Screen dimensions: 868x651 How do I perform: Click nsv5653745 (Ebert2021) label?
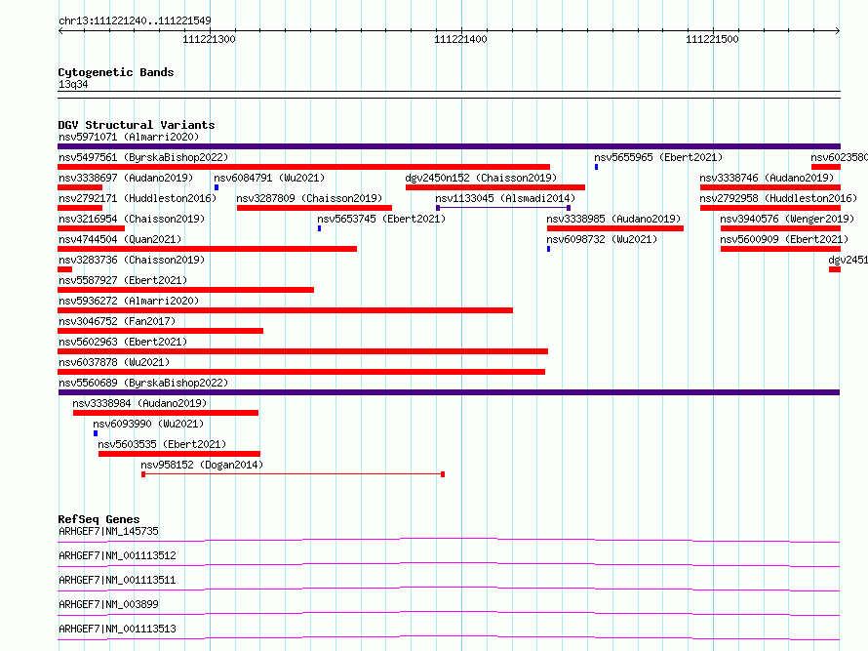(x=381, y=219)
